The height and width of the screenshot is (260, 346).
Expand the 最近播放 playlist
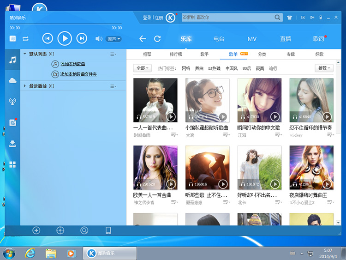pyautogui.click(x=25, y=86)
